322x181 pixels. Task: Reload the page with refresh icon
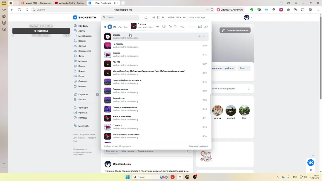[x=27, y=10]
